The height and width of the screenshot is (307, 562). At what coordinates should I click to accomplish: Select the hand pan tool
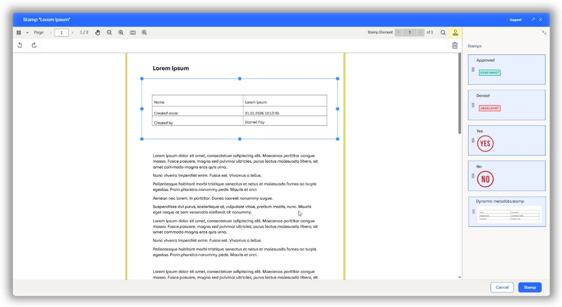98,32
